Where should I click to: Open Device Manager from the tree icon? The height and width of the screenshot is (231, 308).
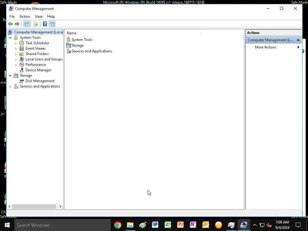click(22, 70)
